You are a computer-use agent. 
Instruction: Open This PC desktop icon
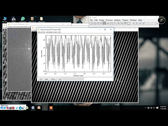[x=4, y=20]
